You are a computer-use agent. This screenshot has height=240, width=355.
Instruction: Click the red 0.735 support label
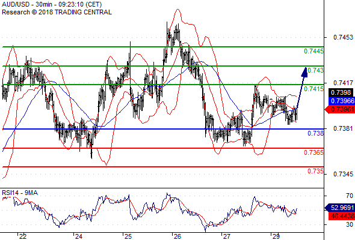[315, 171]
